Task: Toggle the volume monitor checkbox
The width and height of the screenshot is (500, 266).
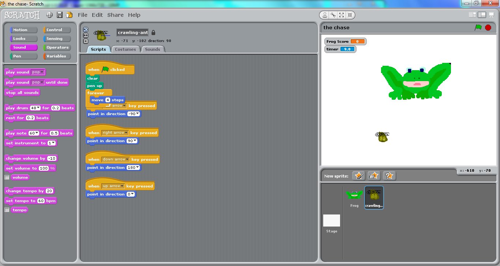Action: (x=7, y=177)
